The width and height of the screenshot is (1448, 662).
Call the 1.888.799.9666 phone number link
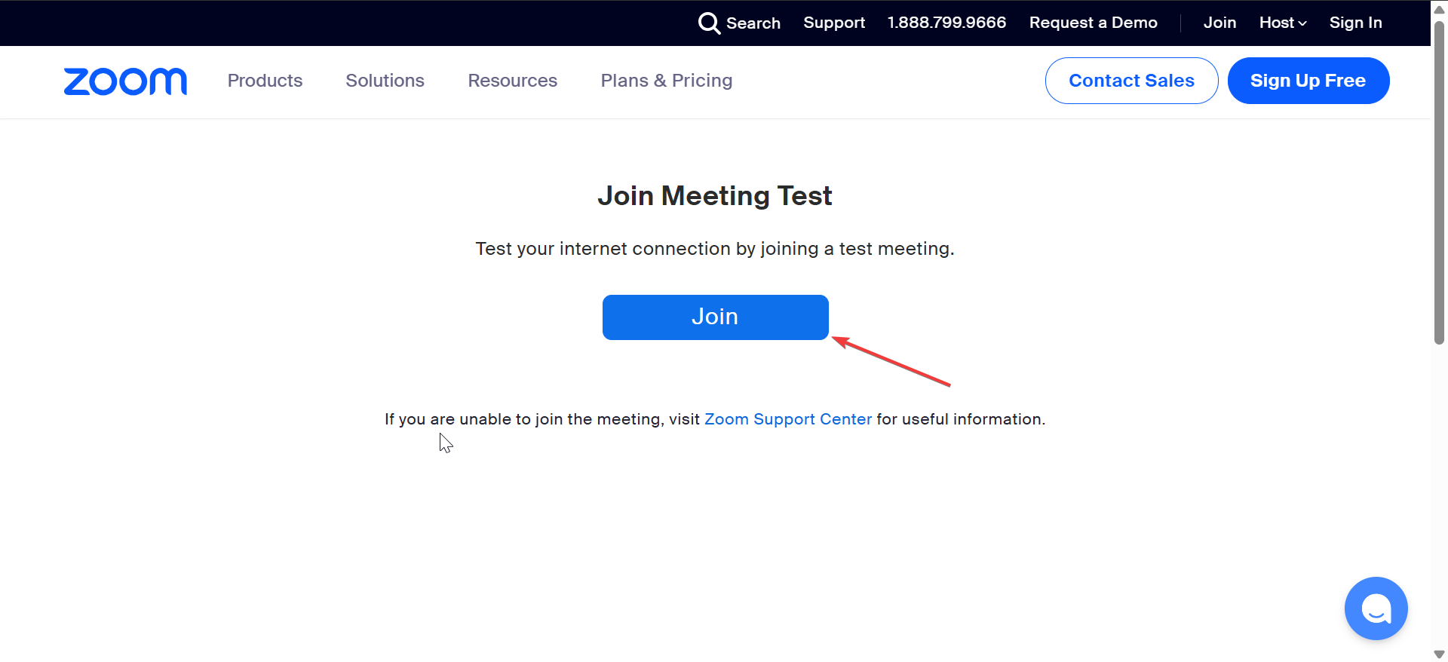pos(946,23)
